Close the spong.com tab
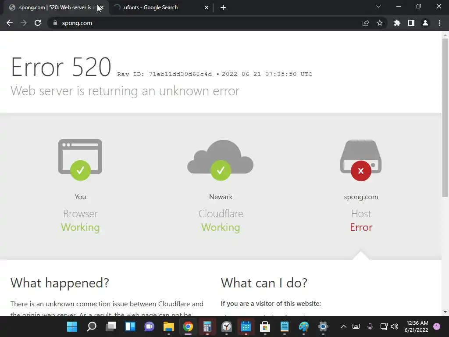 tap(101, 7)
